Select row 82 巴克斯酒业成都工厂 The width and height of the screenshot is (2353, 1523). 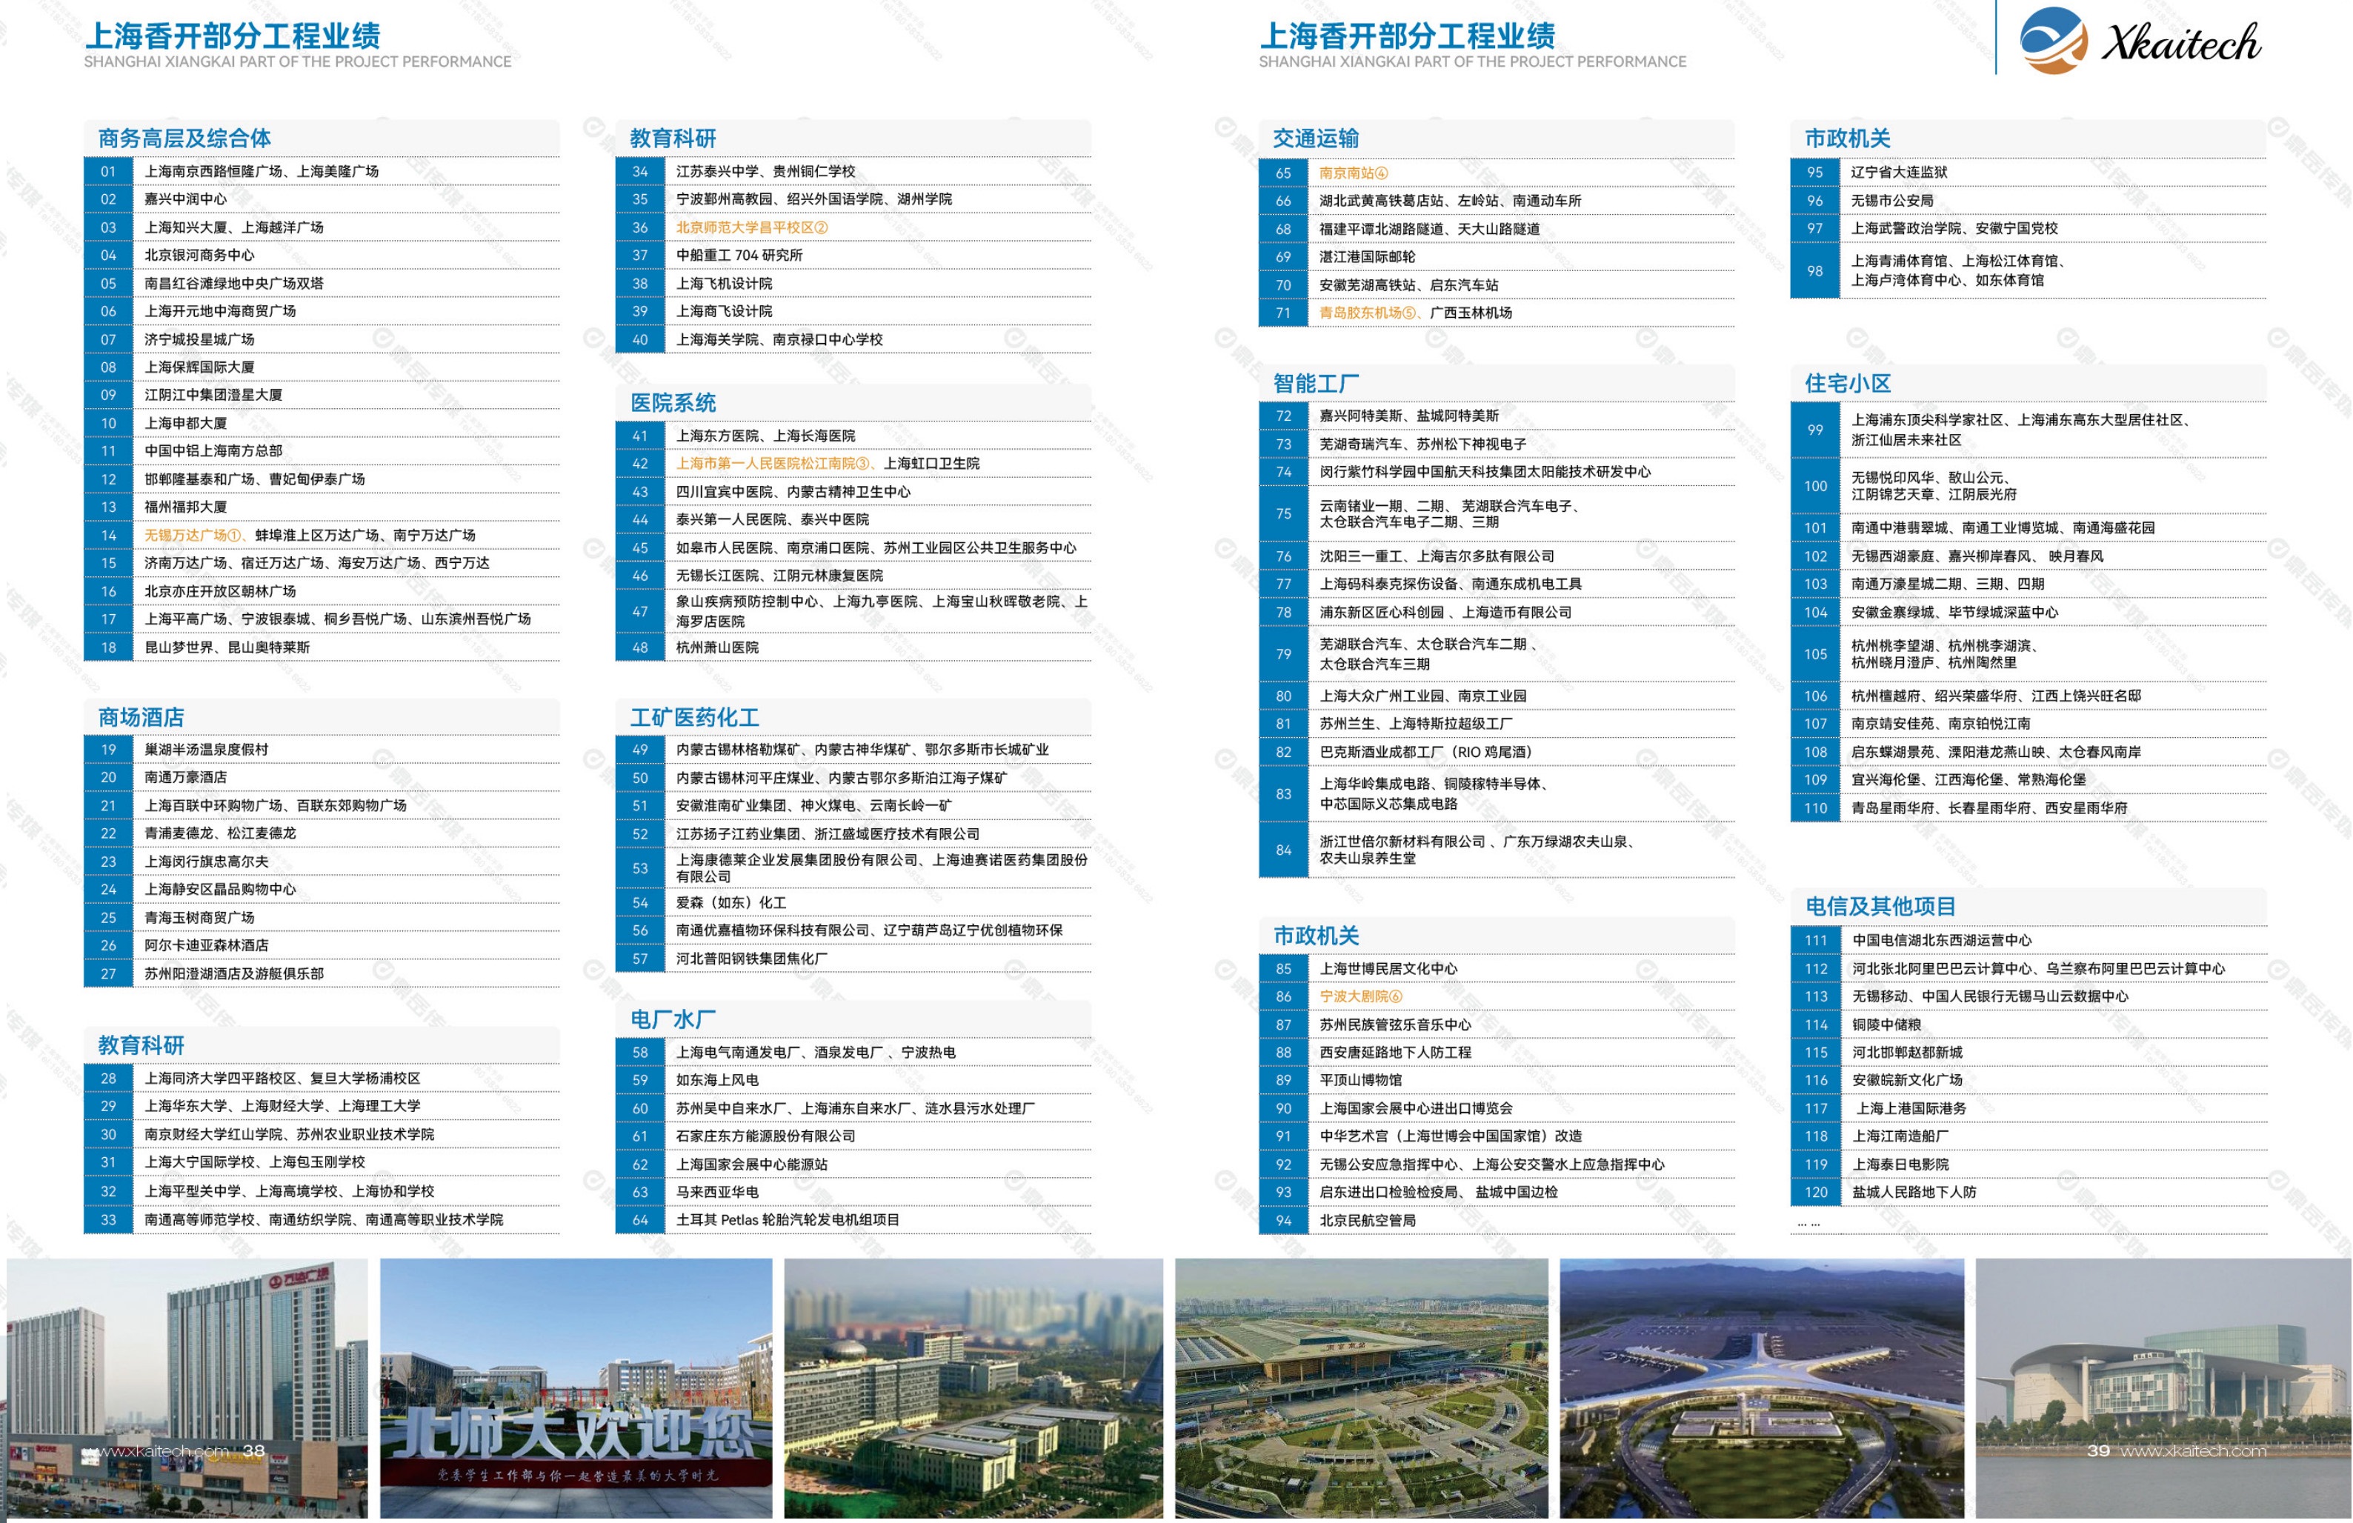click(1497, 752)
